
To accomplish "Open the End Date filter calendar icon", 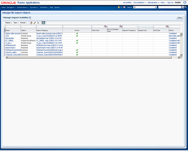I will coord(167,26).
